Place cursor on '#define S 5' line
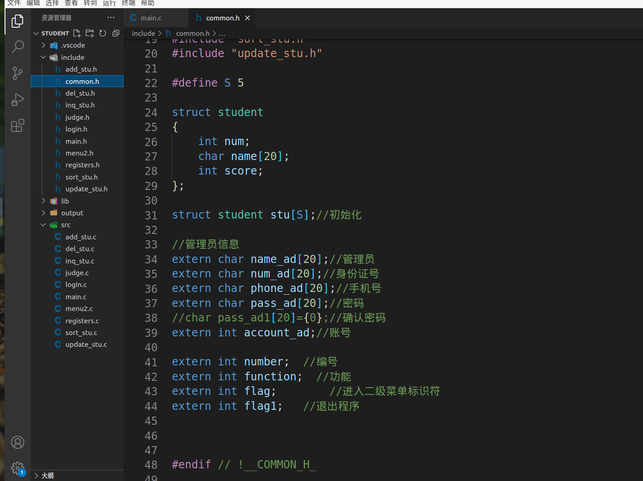 point(208,83)
